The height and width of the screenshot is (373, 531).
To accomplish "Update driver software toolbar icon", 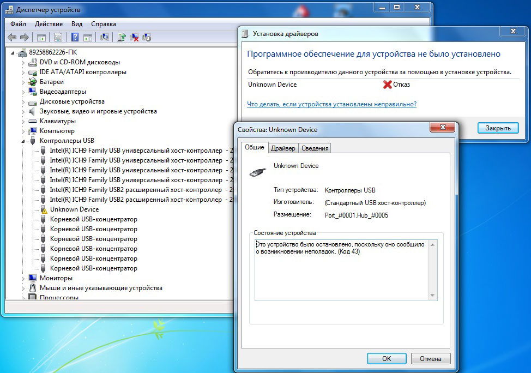I will click(121, 37).
